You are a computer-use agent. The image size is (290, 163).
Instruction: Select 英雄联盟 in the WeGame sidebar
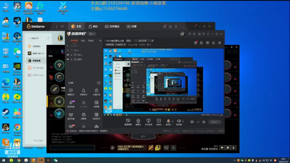[x=37, y=60]
